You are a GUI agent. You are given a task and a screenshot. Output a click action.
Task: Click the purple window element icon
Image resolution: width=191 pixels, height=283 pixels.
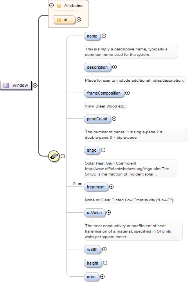(x=6, y=85)
